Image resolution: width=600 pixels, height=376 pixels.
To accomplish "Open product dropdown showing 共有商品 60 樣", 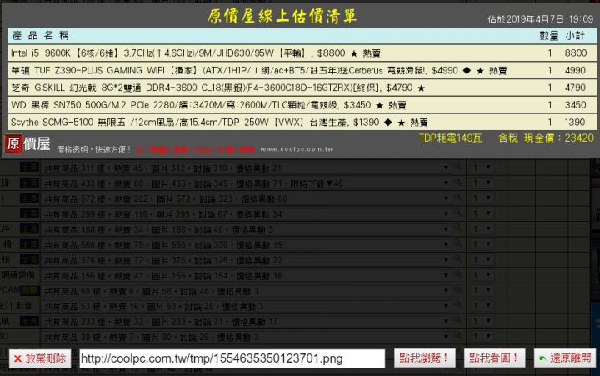I will click(246, 291).
